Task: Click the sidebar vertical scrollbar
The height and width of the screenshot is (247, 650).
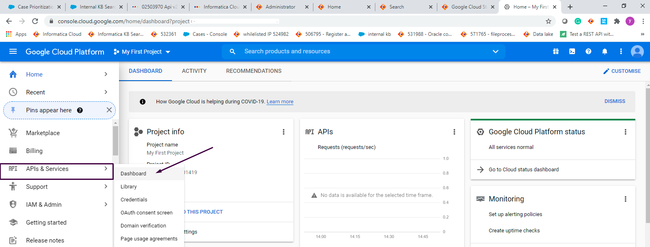Action: [115, 140]
